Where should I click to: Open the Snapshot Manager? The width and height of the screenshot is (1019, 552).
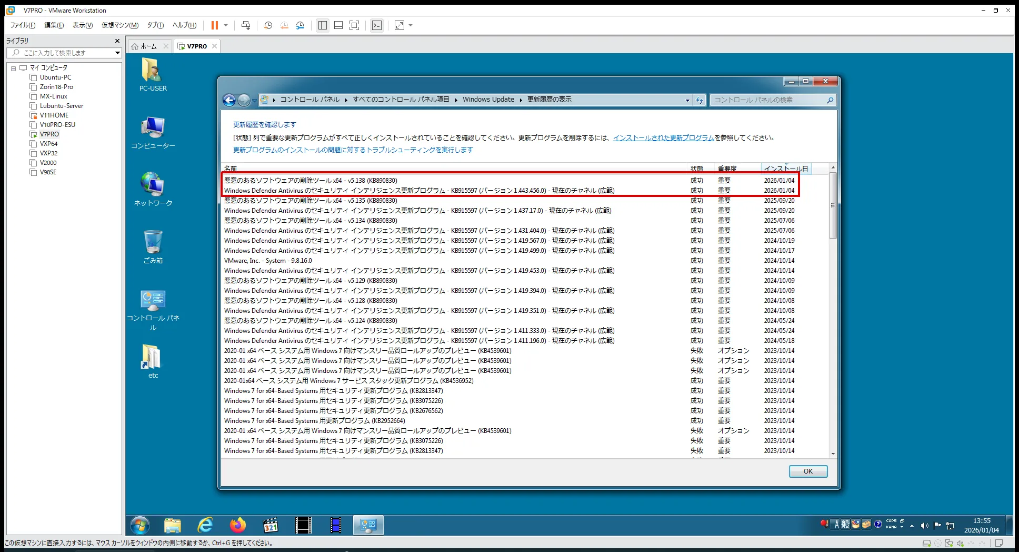point(300,25)
